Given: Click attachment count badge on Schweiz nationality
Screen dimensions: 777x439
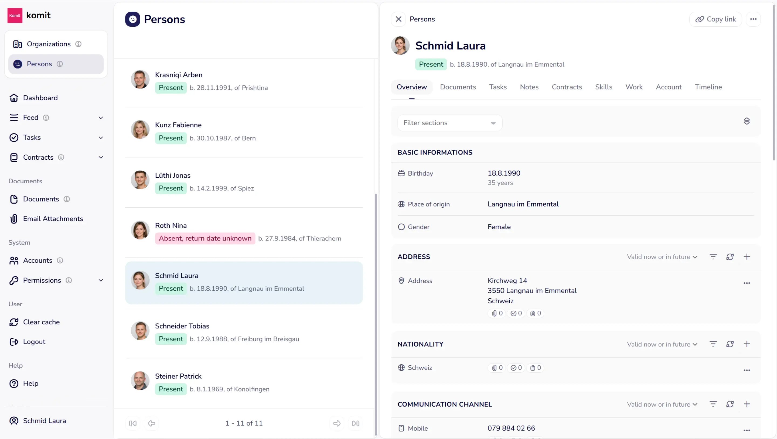Looking at the screenshot, I should pyautogui.click(x=497, y=368).
